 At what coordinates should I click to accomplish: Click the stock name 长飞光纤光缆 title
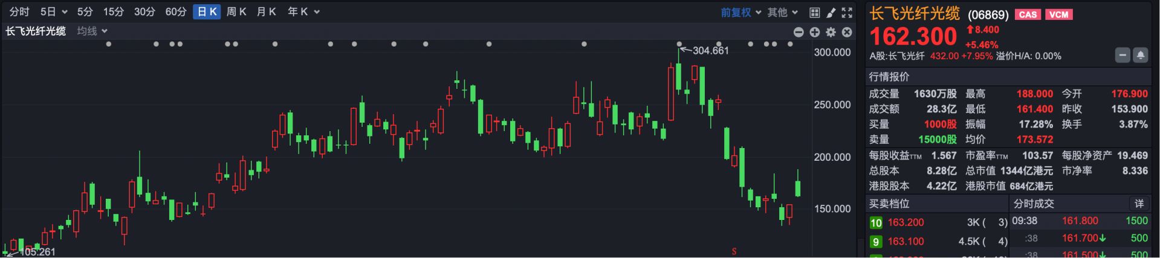point(915,14)
